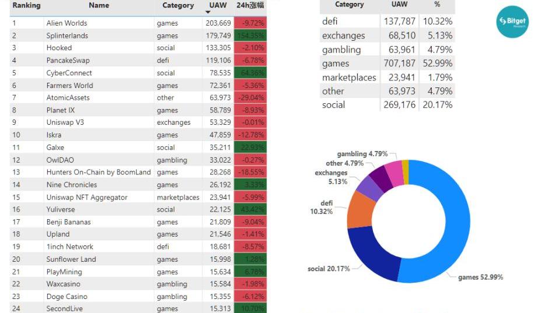Select the OwlDAO row name
The image size is (541, 313).
coord(60,160)
